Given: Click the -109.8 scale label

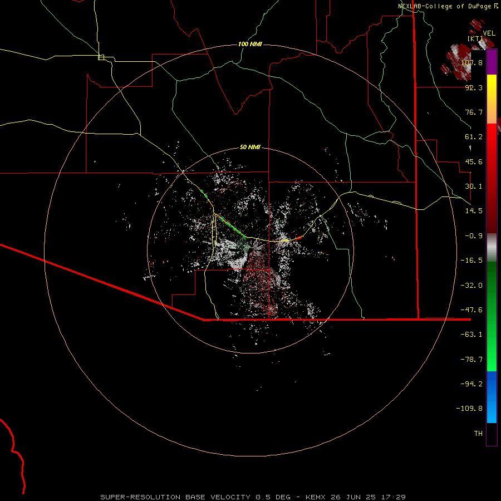Looking at the screenshot, I should pyautogui.click(x=469, y=409).
